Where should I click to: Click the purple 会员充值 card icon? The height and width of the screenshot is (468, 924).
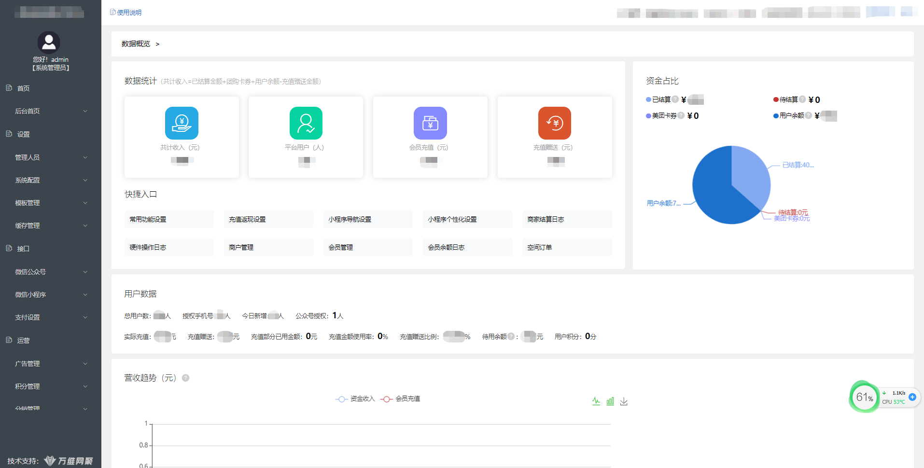tap(430, 123)
